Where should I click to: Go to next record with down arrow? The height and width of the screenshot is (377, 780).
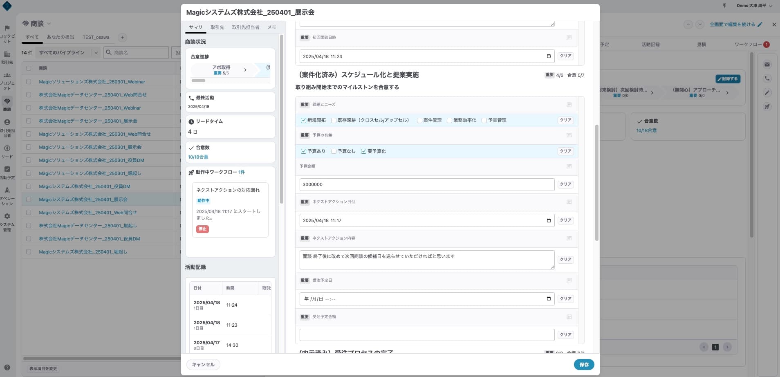(x=700, y=25)
